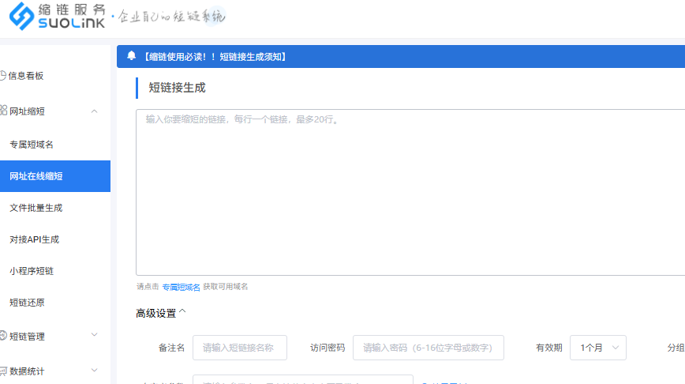
Task: Click the 短链管理 sidebar icon
Action: coord(3,336)
